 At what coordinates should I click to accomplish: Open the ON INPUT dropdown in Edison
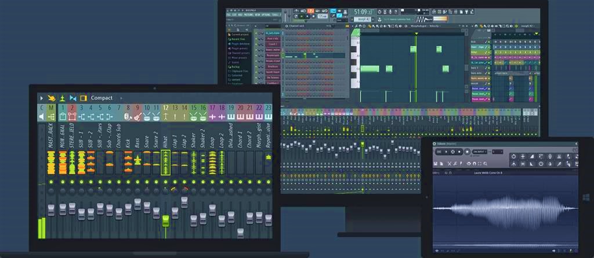(x=479, y=152)
